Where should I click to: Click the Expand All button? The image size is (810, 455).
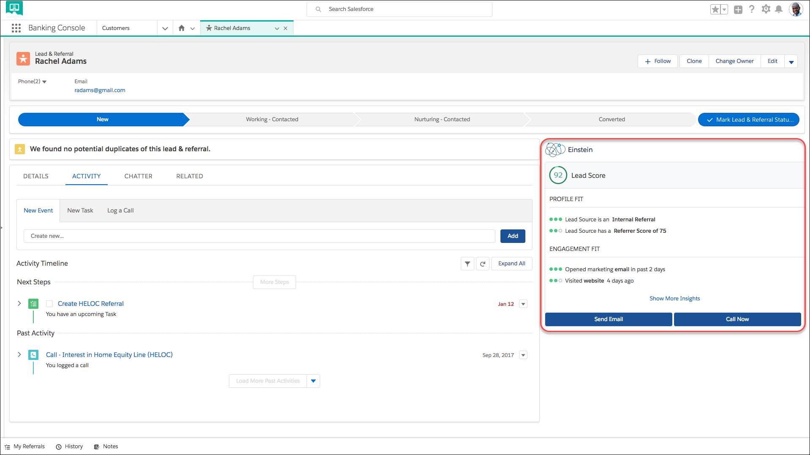[511, 264]
